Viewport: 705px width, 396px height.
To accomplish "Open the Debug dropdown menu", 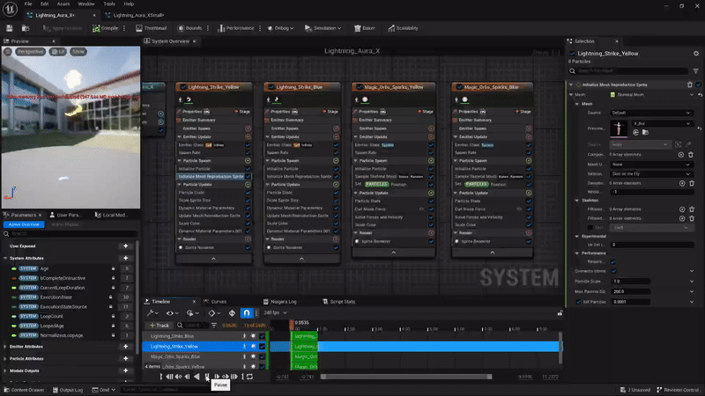I will (281, 28).
